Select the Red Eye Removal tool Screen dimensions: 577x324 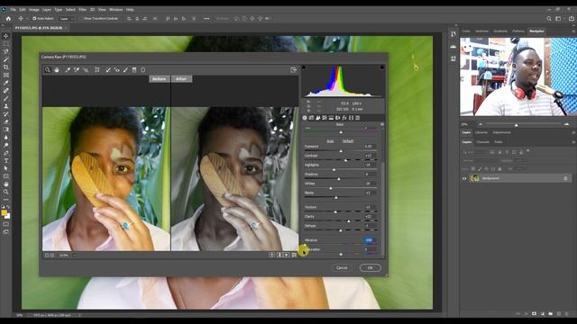click(x=117, y=70)
